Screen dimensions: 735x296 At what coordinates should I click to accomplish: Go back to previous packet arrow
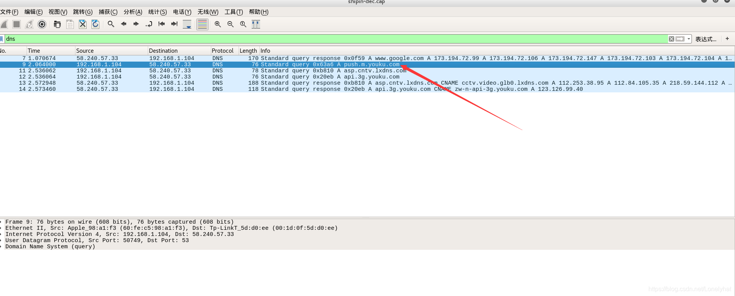point(124,24)
